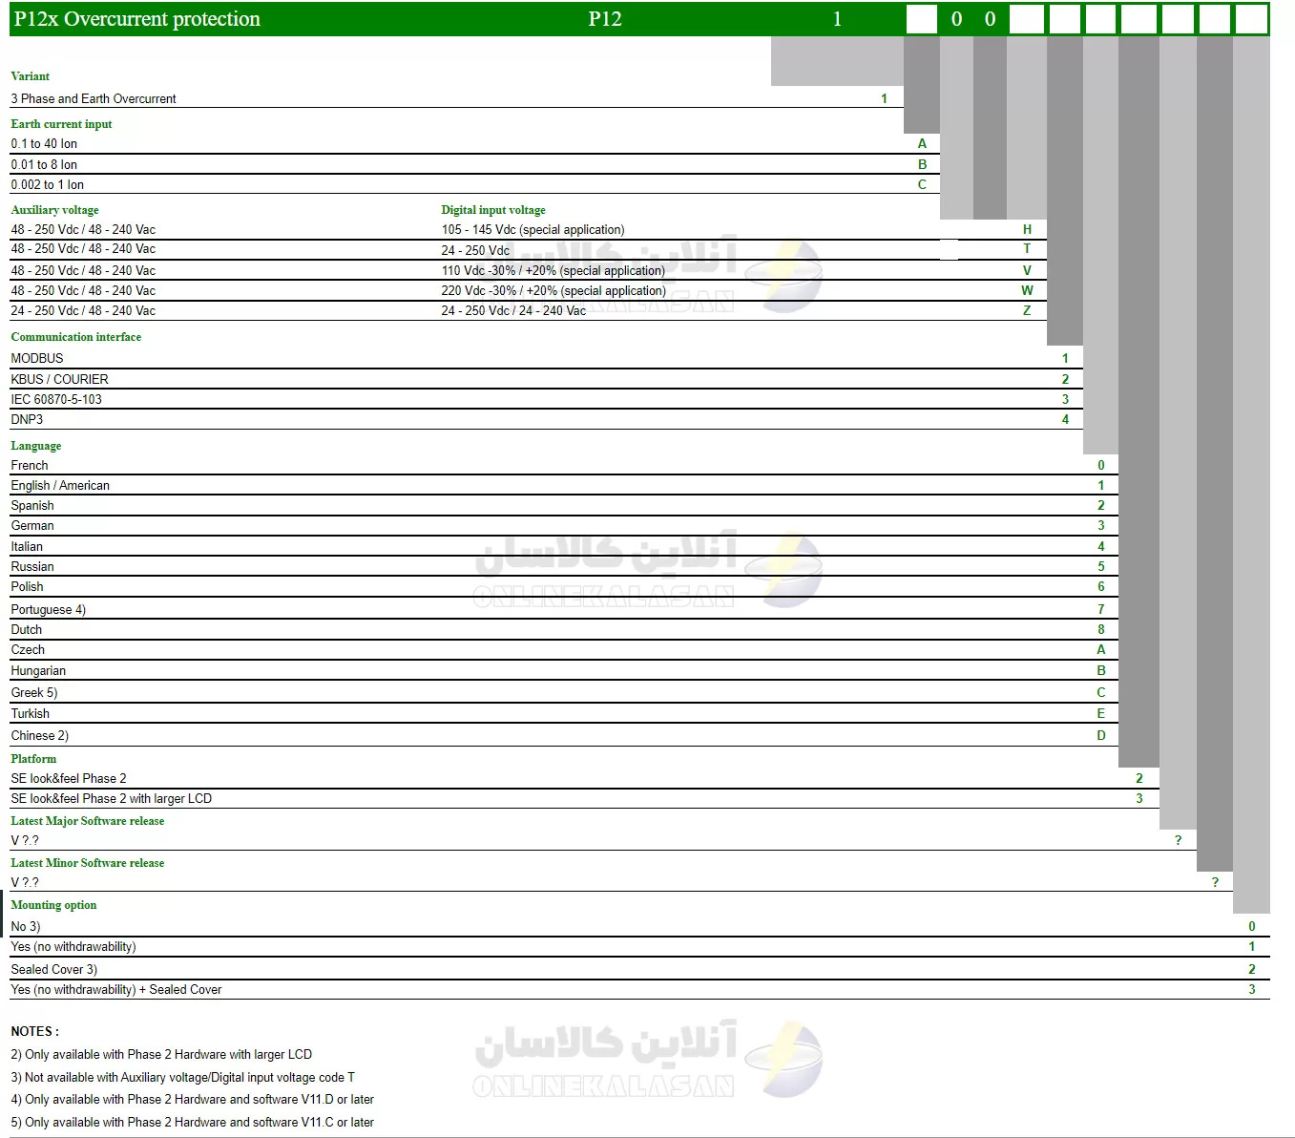This screenshot has height=1138, width=1295.
Task: Click '105 - 145 Vdc (special application)' entry
Action: coord(533,229)
